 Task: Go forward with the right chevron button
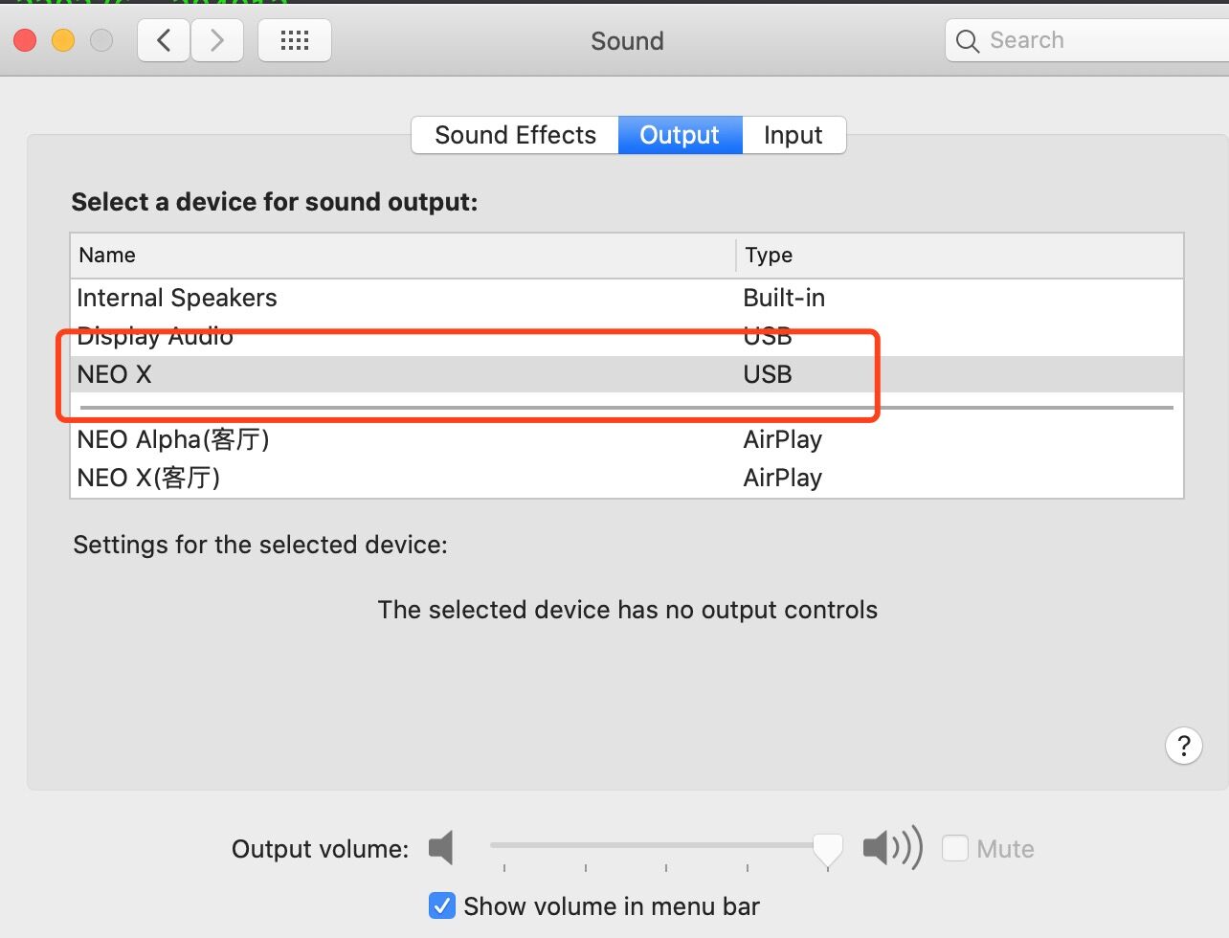[x=217, y=40]
